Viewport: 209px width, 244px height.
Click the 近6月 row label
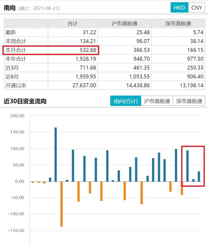[12, 77]
